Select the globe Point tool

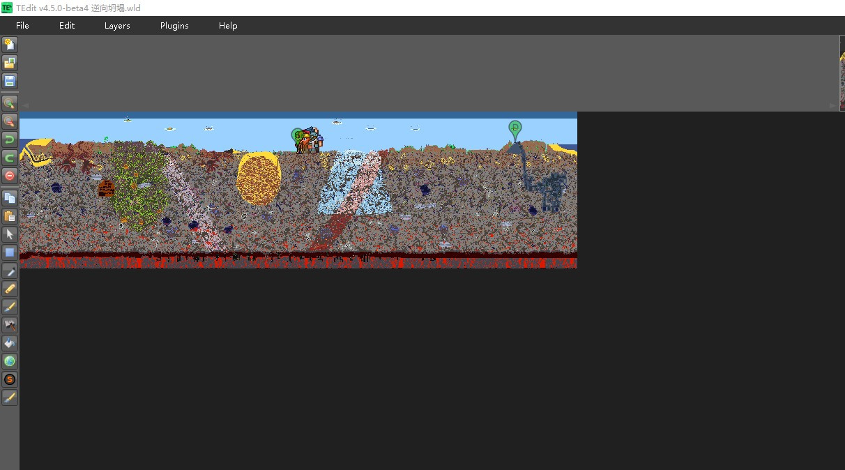(x=10, y=361)
